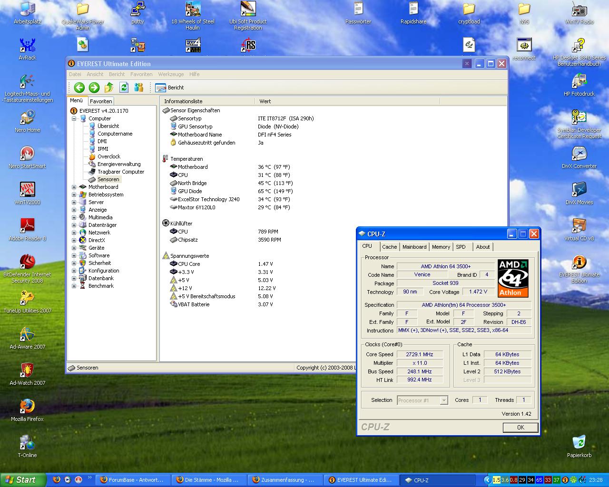Open the Ansicht menu

(x=95, y=74)
